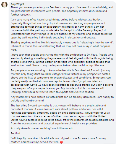Screen dimensions: 120x144
Task: Click the line starting 'I will happily note'
Action: (x=58, y=138)
